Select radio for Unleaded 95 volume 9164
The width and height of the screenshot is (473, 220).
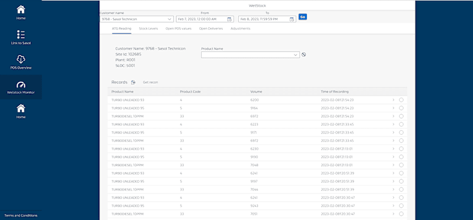401,108
